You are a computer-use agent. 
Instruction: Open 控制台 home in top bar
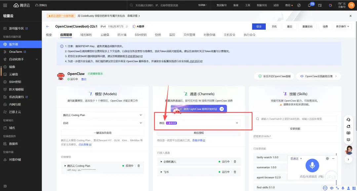[41, 5]
